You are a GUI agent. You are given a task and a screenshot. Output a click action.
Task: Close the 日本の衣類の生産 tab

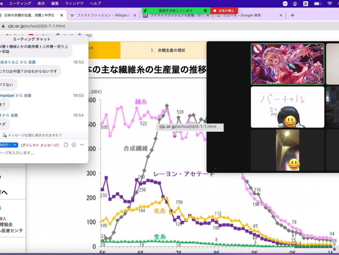[x=62, y=15]
